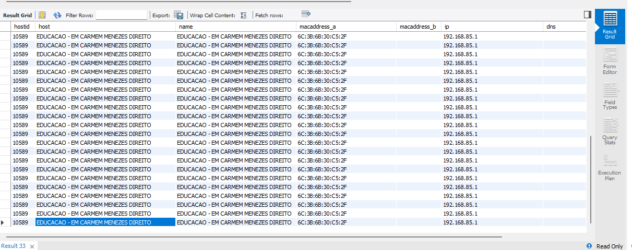Click the dns column header
This screenshot has width=632, height=250.
565,27
